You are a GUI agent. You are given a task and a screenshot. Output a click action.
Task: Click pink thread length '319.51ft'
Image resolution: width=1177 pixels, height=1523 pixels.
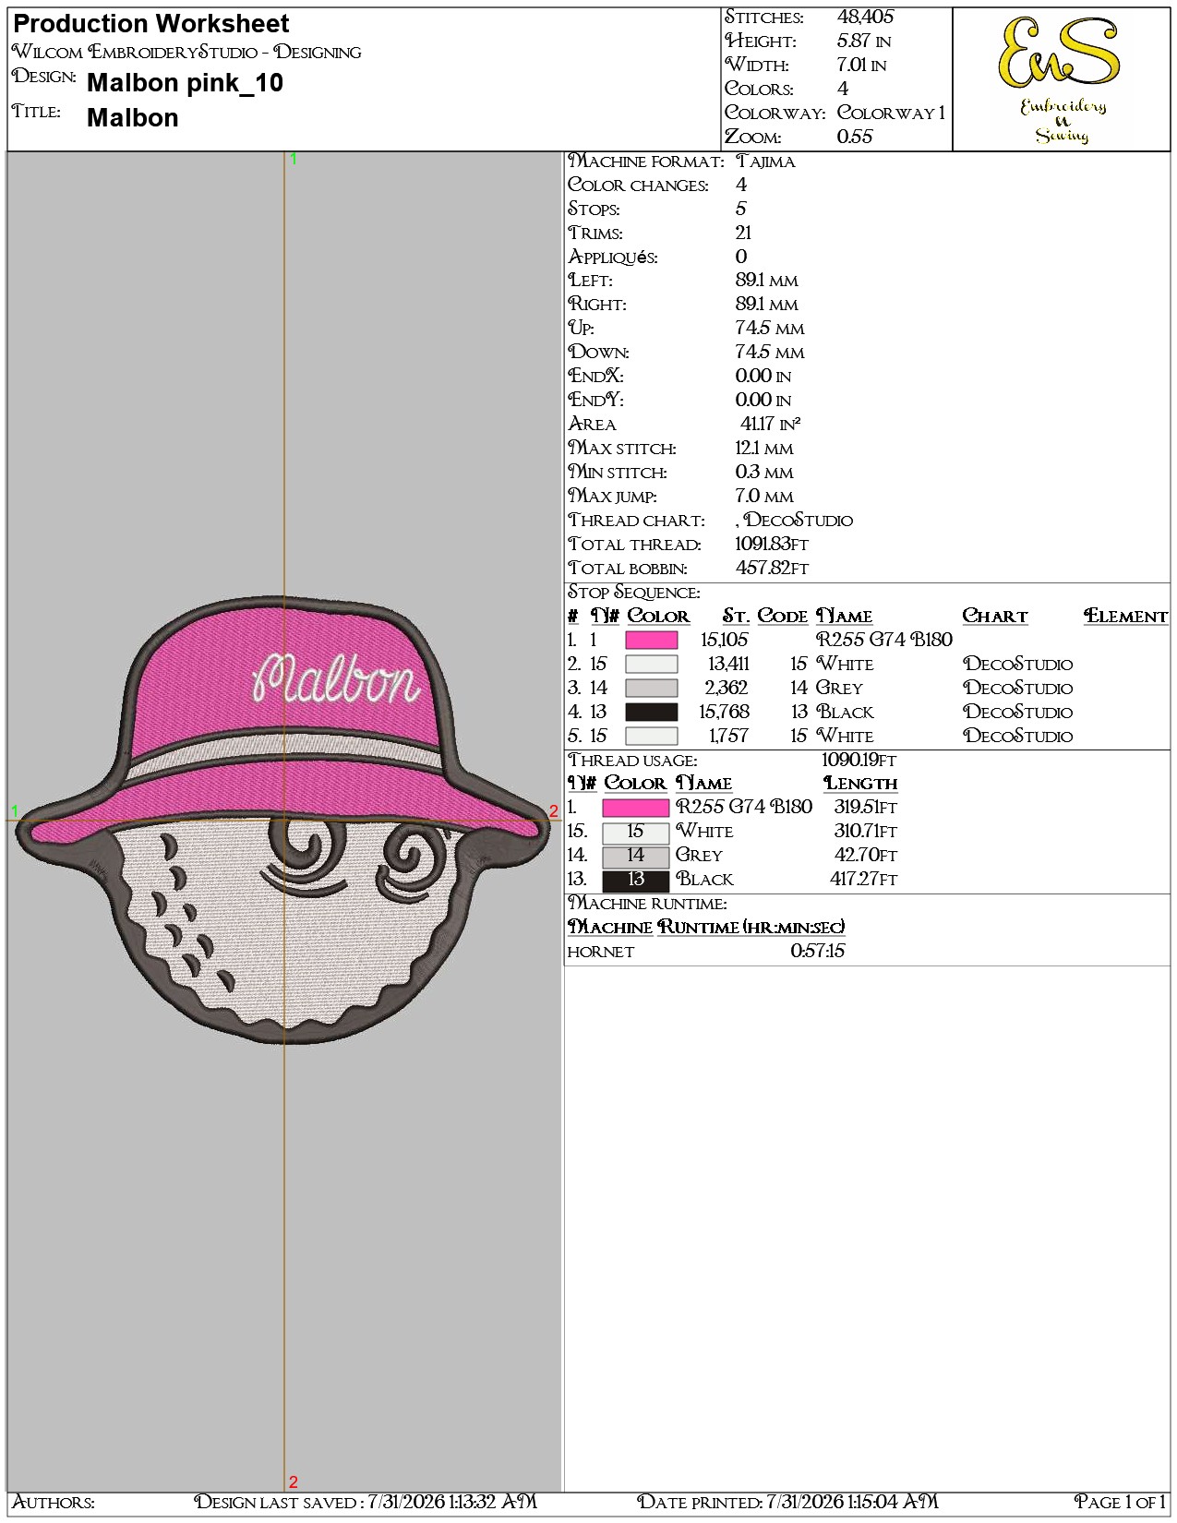(x=865, y=807)
